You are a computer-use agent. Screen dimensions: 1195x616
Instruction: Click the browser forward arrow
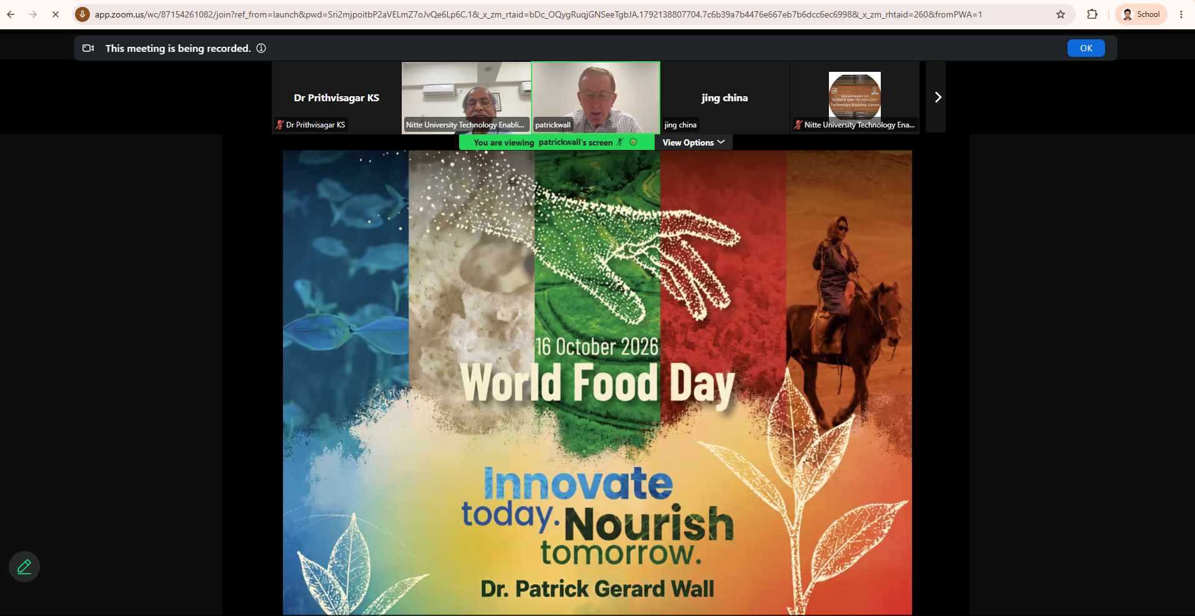(33, 14)
